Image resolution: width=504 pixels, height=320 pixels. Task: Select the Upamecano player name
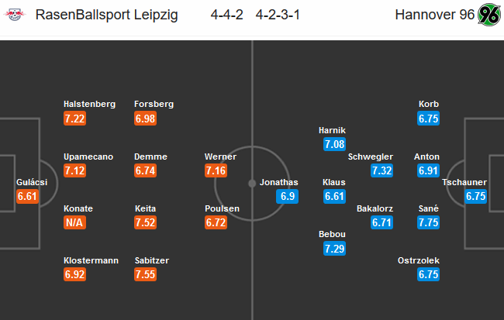tap(88, 157)
